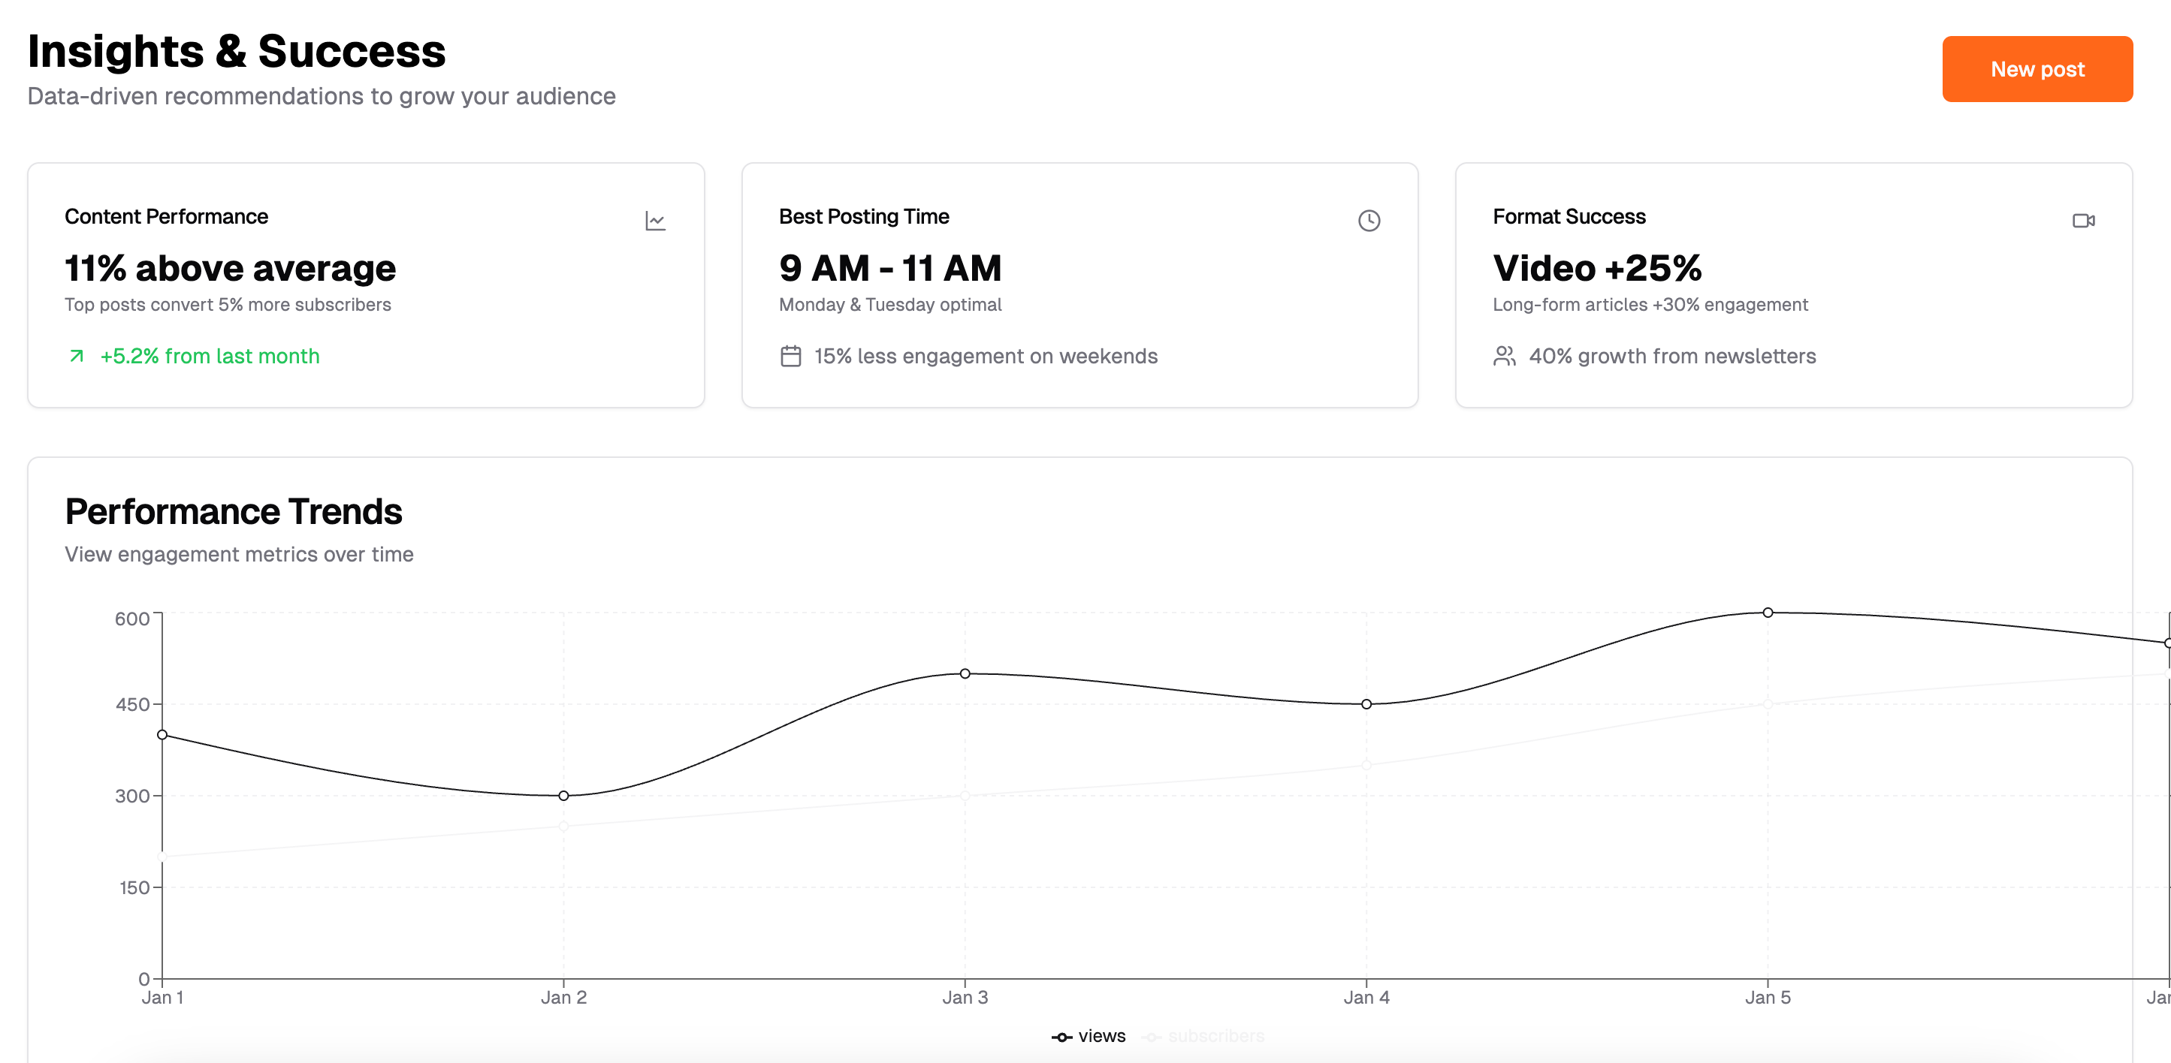Select the Jan 5 peak views data point
This screenshot has width=2171, height=1063.
[x=1768, y=613]
